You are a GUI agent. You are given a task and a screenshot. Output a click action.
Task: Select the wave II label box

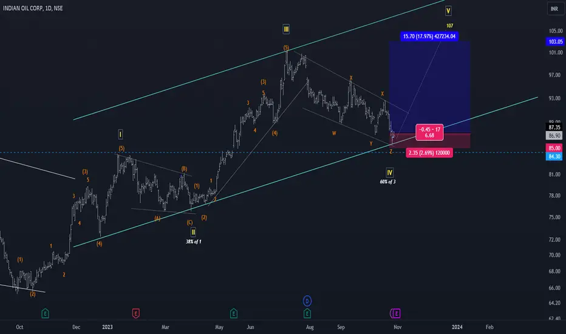pos(193,232)
